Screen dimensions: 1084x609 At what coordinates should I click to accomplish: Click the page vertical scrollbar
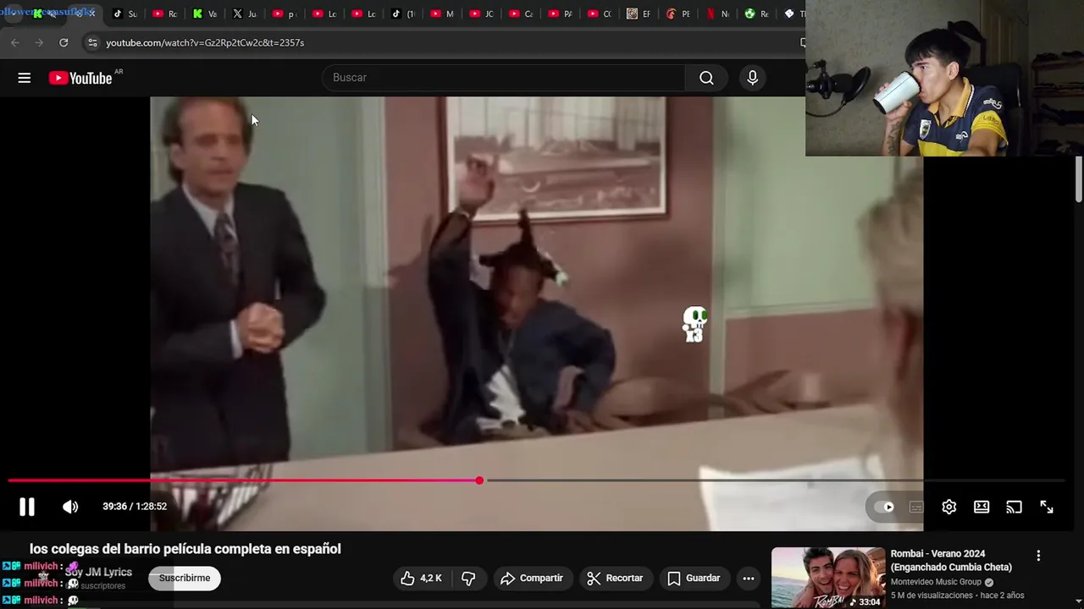pyautogui.click(x=1078, y=179)
